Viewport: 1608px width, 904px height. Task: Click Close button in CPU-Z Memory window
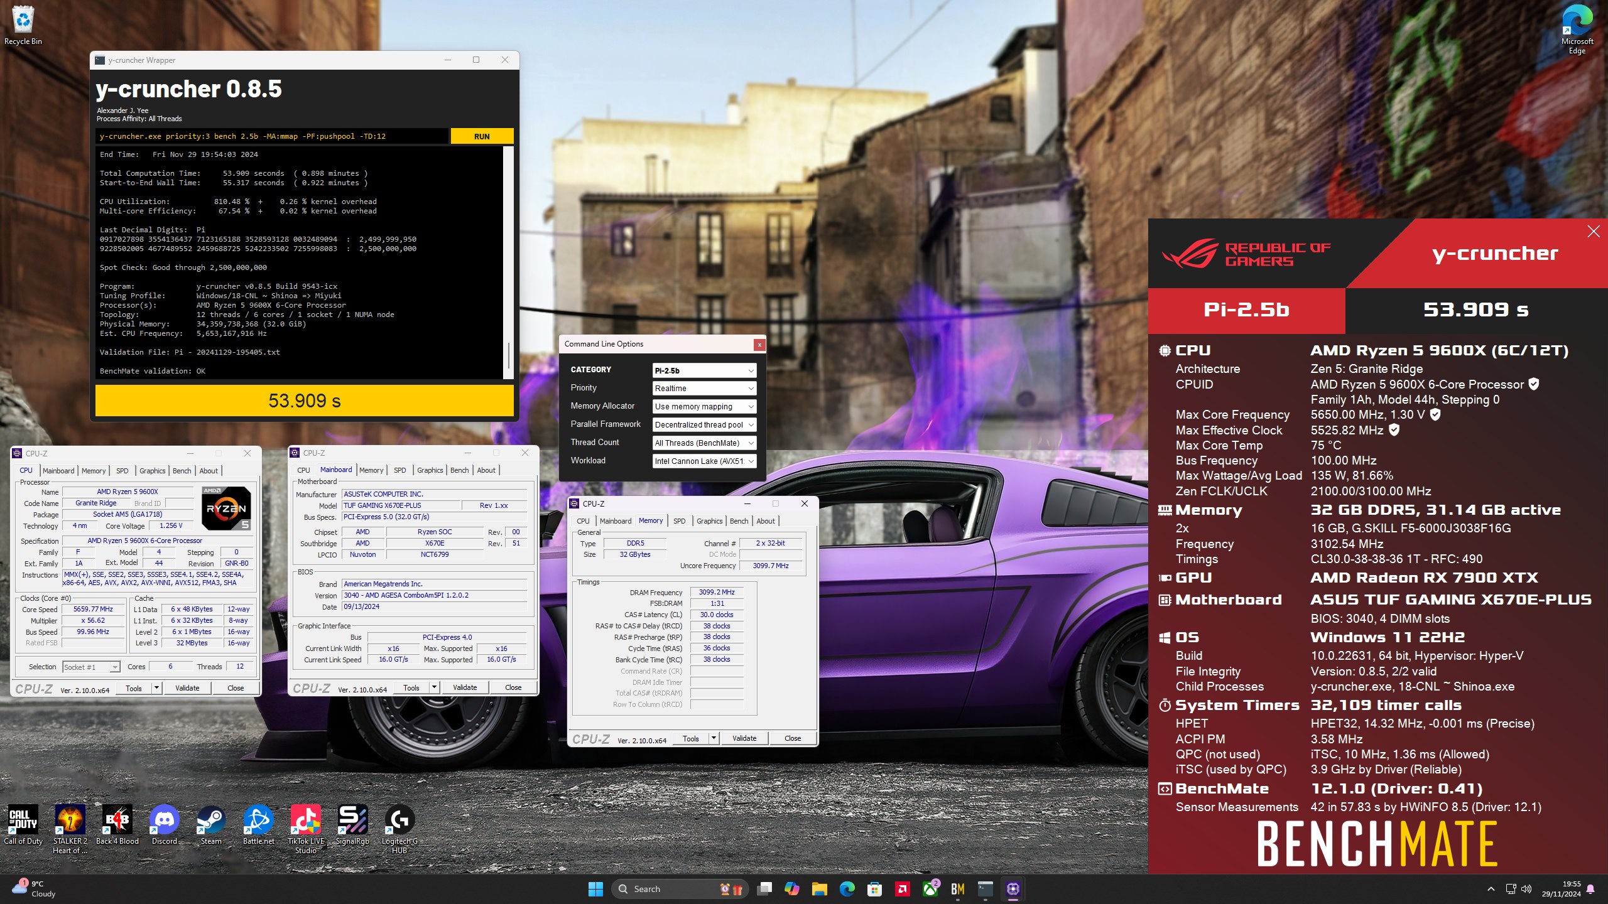click(793, 738)
